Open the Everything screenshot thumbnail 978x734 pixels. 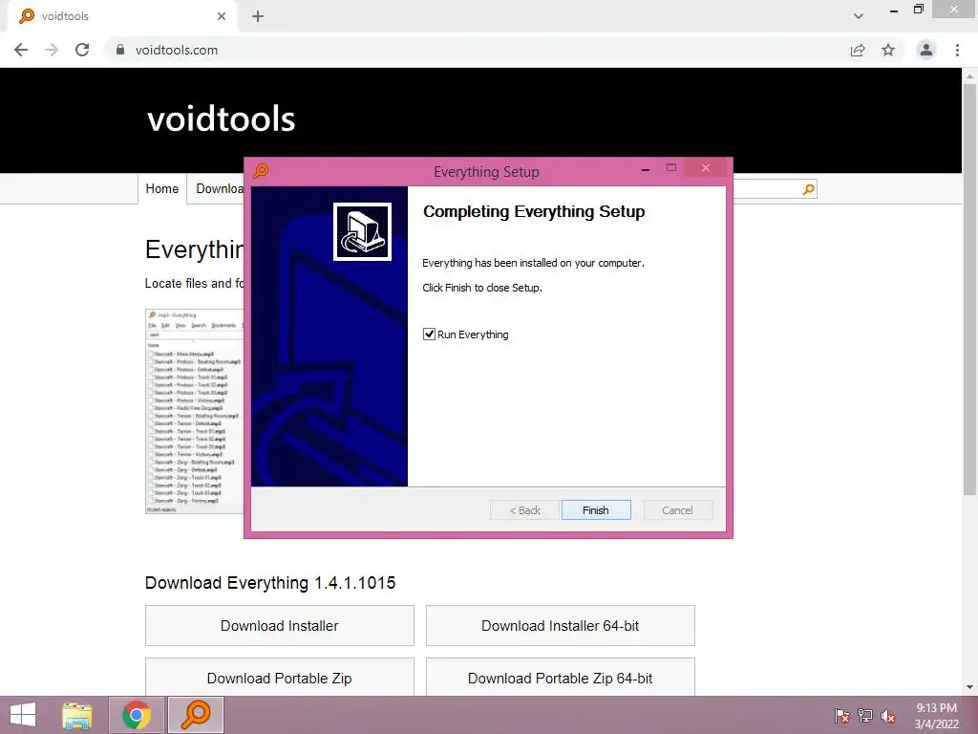(x=195, y=411)
